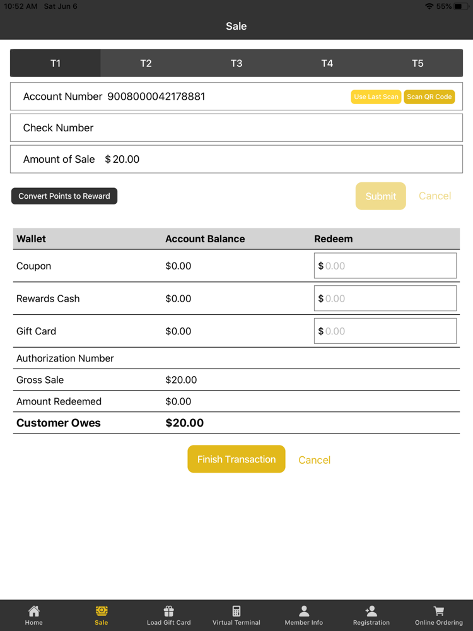Open Virtual Terminal calculator icon
473x631 pixels.
237,611
